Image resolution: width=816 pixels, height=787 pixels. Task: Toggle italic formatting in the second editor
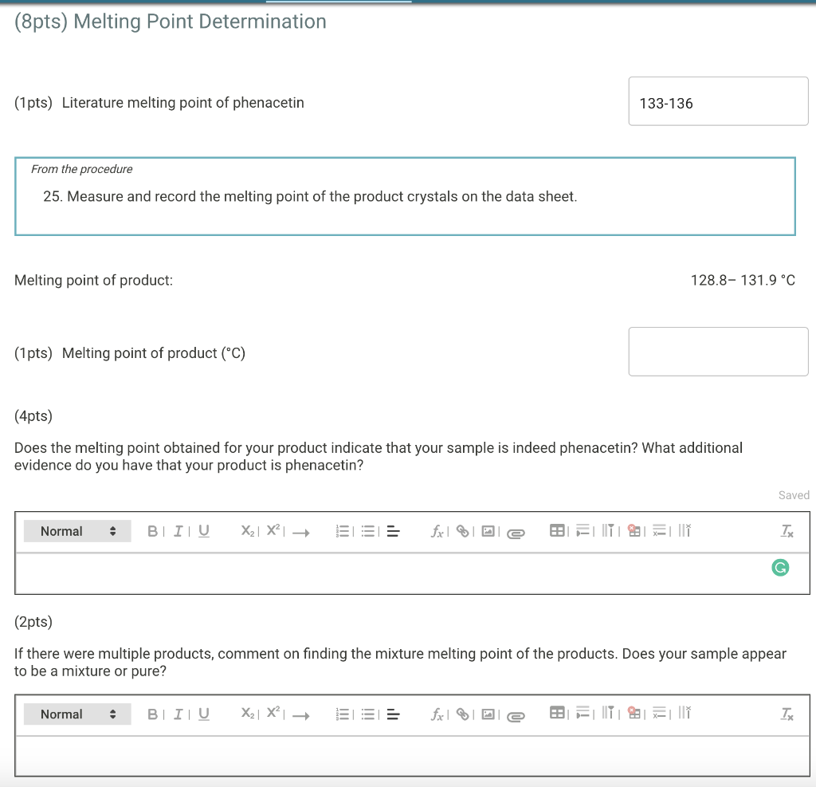point(178,714)
